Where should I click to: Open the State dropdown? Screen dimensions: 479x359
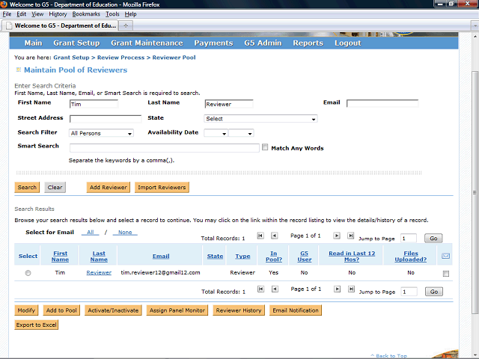click(x=260, y=119)
